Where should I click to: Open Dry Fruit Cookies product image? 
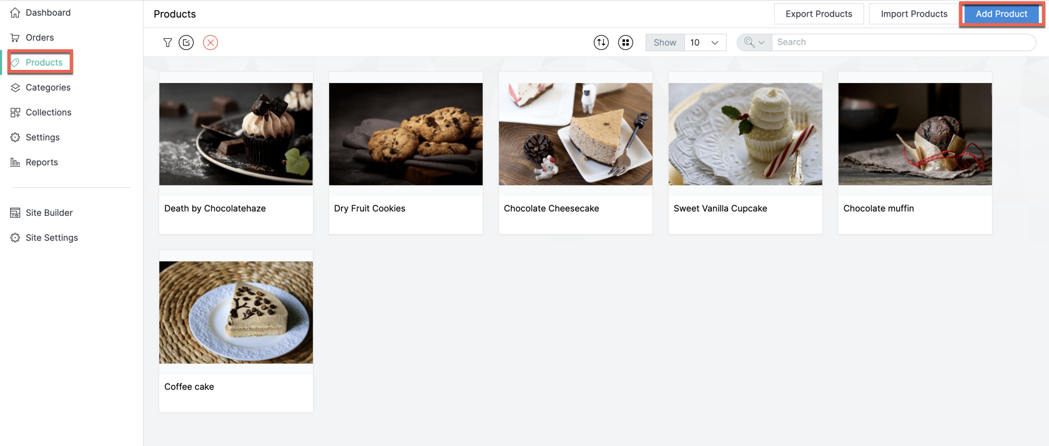point(406,134)
